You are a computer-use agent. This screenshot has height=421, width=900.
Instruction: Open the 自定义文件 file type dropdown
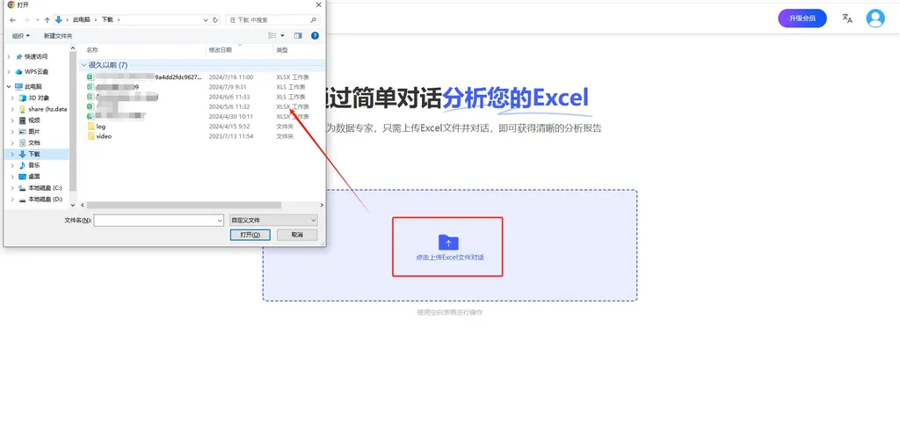click(272, 220)
